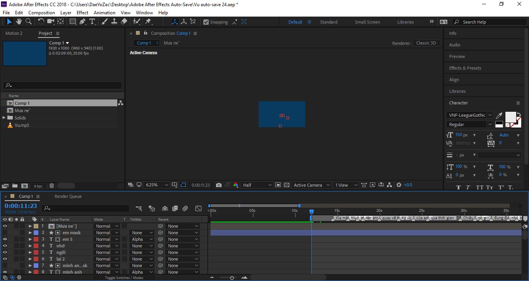Choose the Zoom magnifier tool
The height and width of the screenshot is (281, 529).
coord(28,22)
